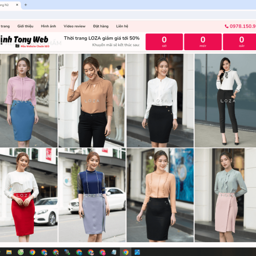The width and height of the screenshot is (256, 256).
Task: Open the peach blouse black skirt photo
Action: pos(160,195)
